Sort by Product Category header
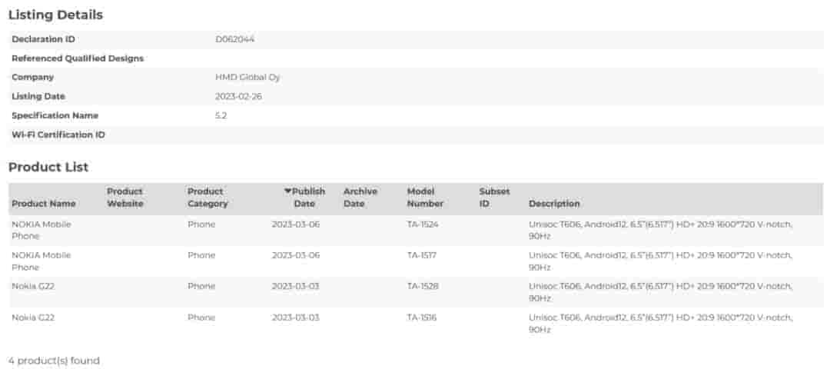The image size is (830, 369). [x=207, y=198]
